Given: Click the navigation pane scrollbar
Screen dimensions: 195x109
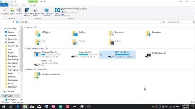Looking at the screenshot, I should point(22,49).
